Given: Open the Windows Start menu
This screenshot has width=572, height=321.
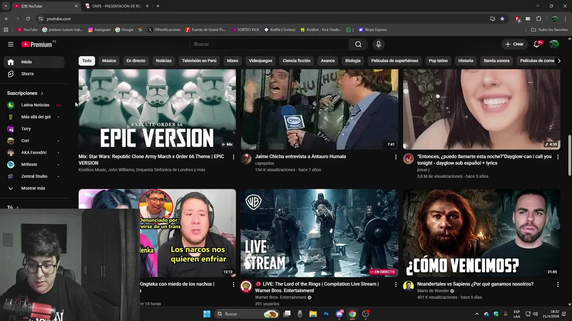Looking at the screenshot, I should [x=207, y=314].
